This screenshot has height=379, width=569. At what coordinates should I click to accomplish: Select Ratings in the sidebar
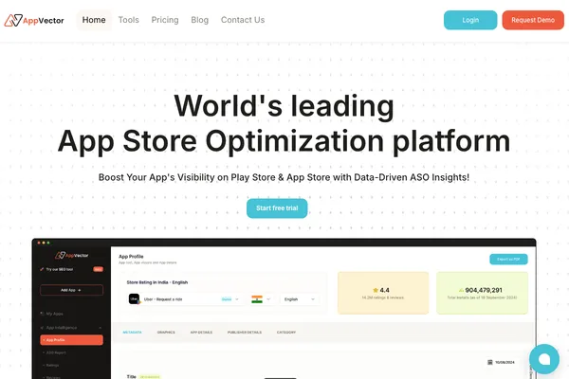[x=52, y=365]
